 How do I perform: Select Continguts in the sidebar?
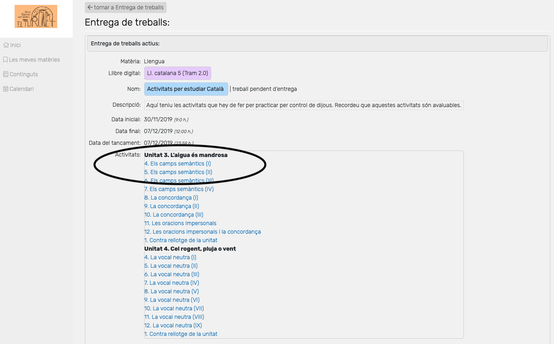pos(24,74)
